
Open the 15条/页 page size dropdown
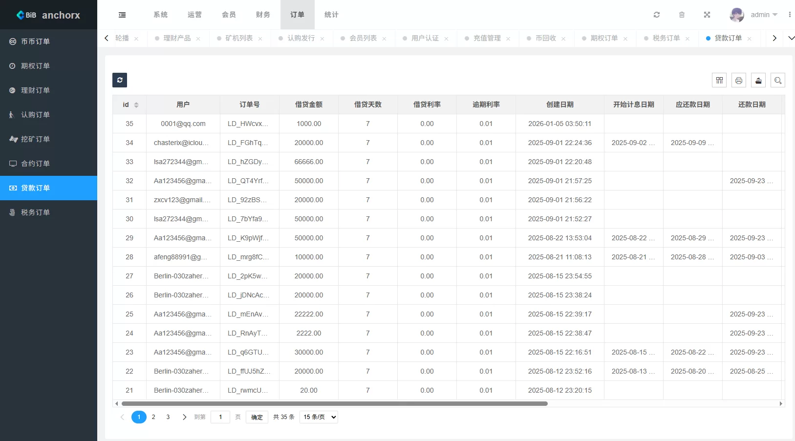(x=318, y=417)
